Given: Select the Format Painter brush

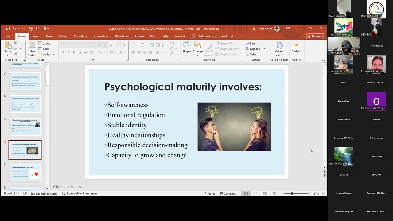Looking at the screenshot, I should click(x=15, y=54).
